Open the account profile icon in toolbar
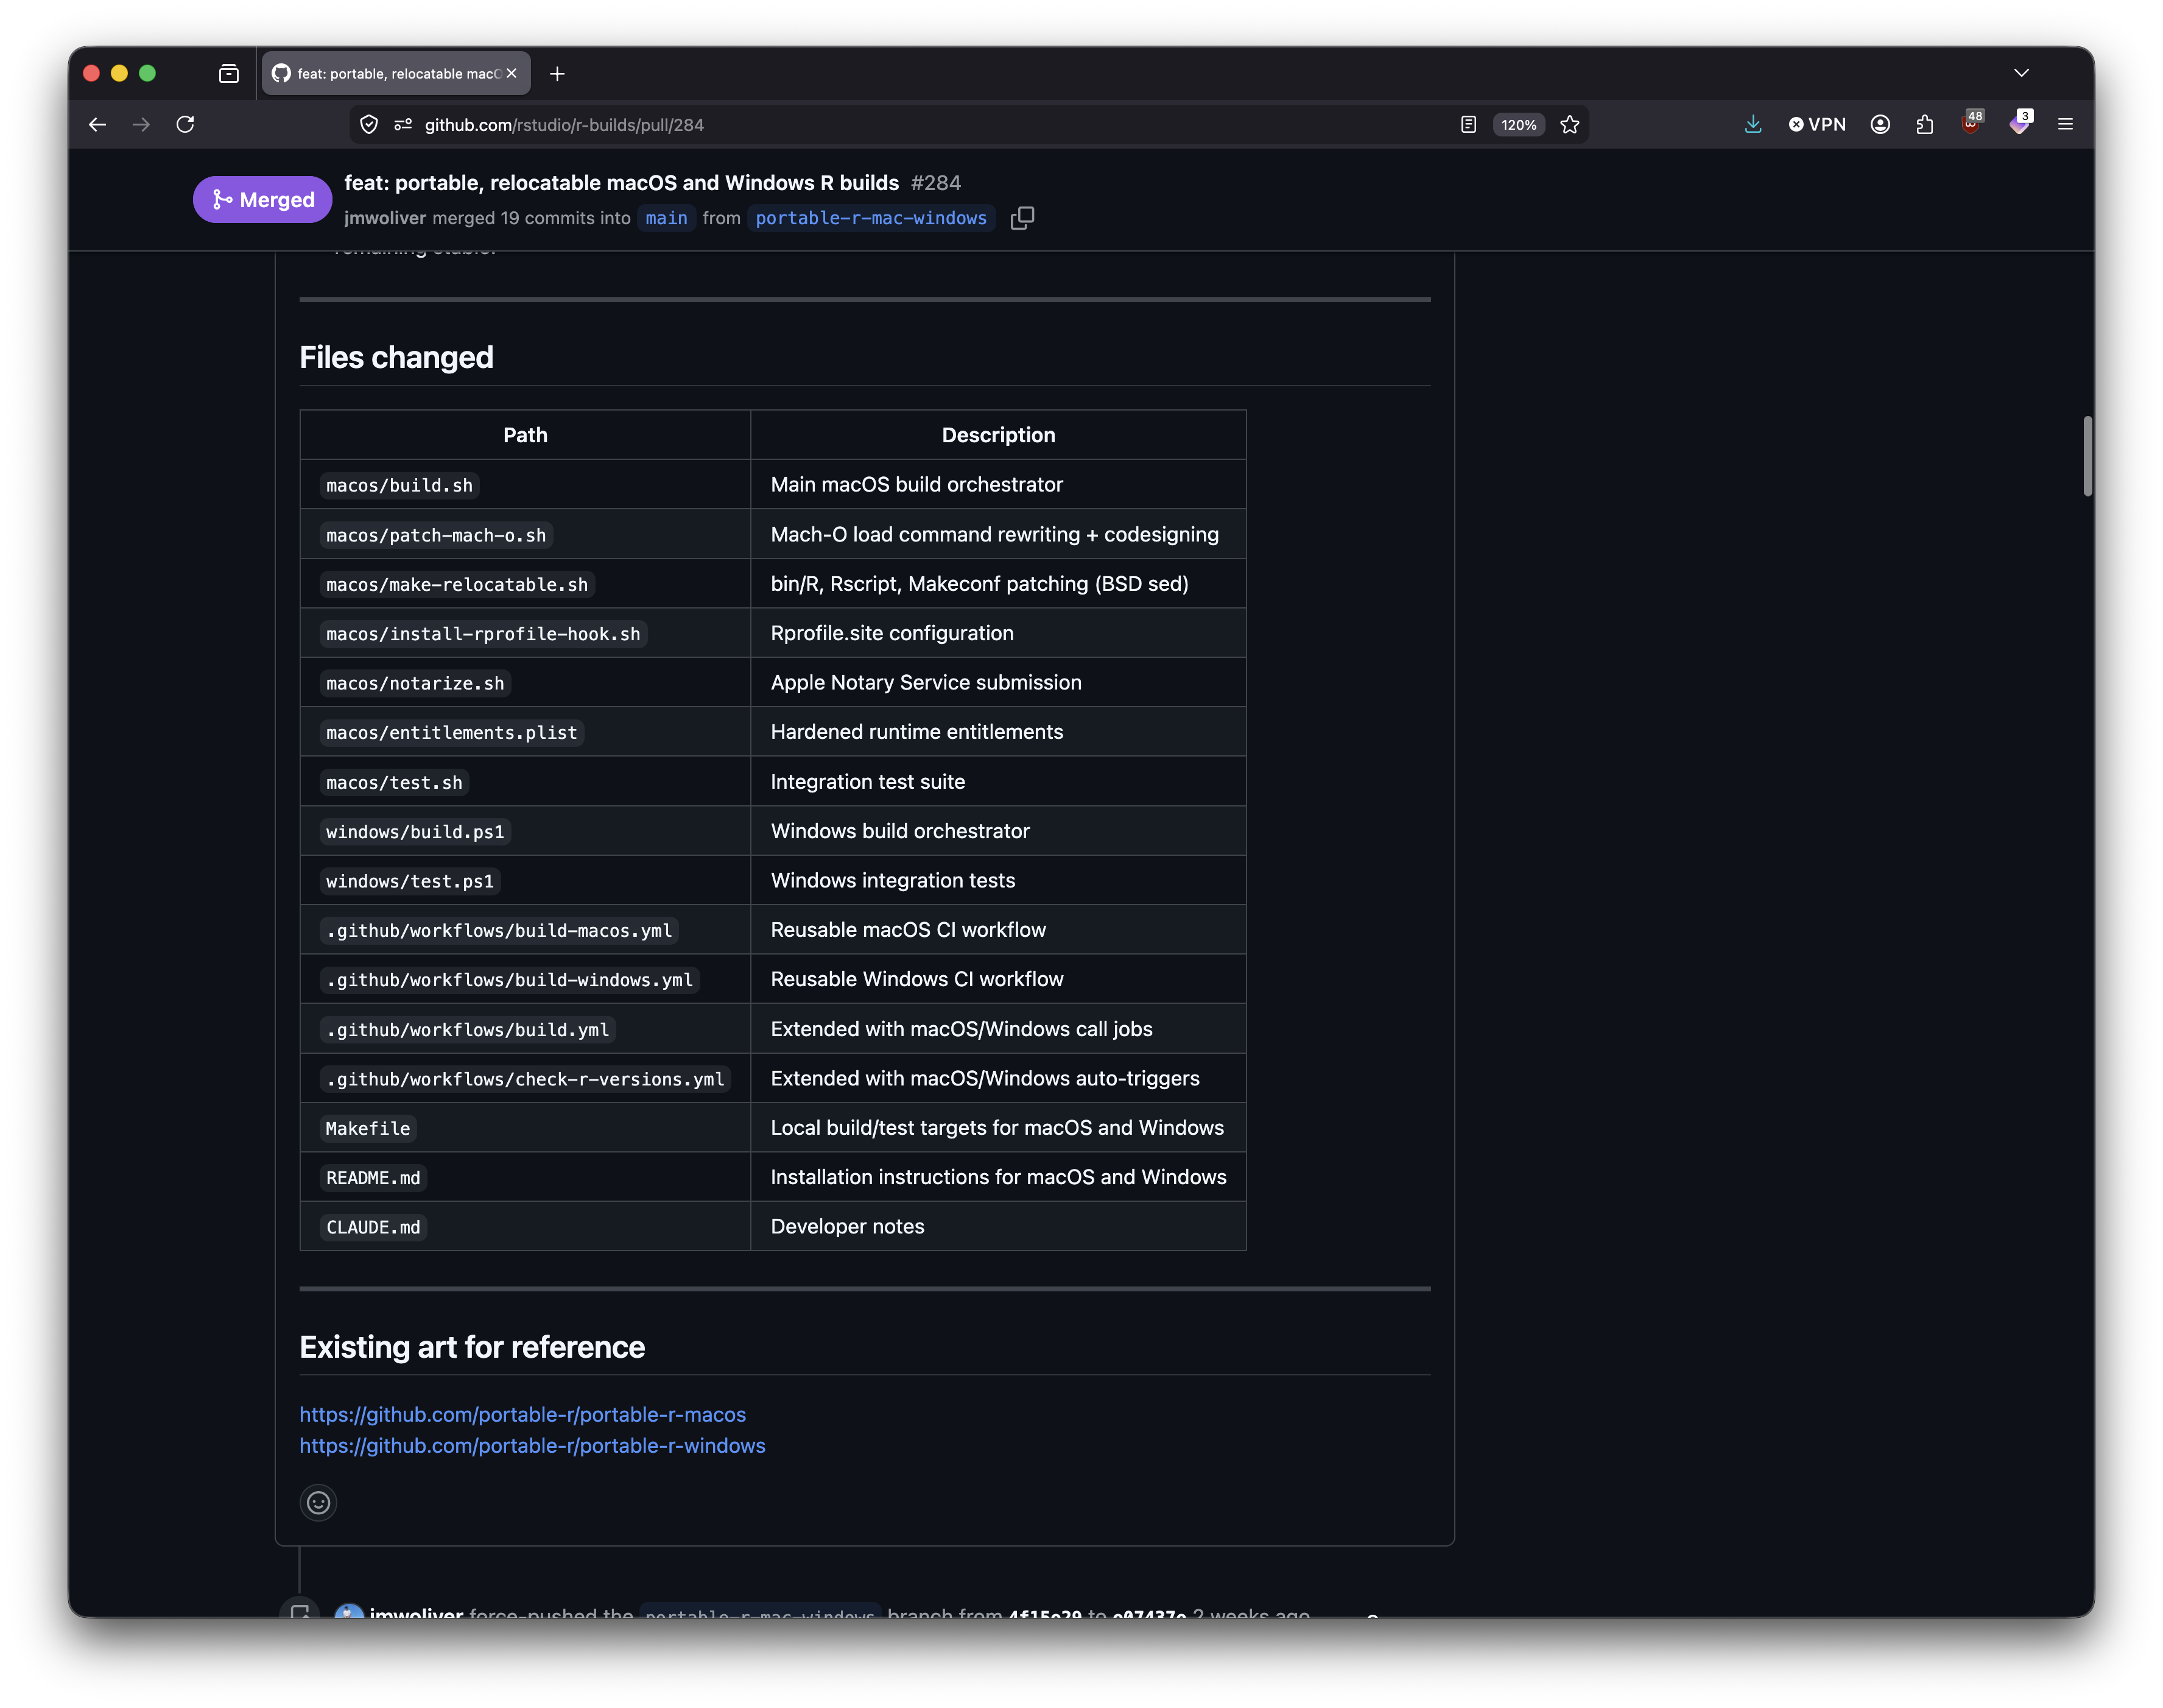The image size is (2163, 1708). [1880, 125]
